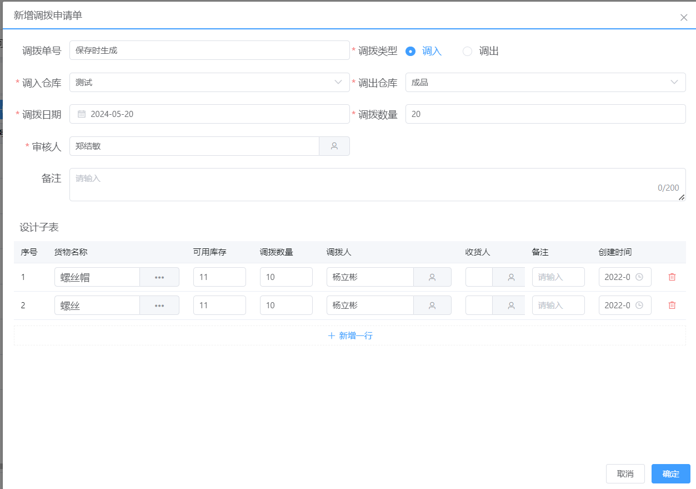
Task: Select the 调出 radio option
Action: (481, 51)
